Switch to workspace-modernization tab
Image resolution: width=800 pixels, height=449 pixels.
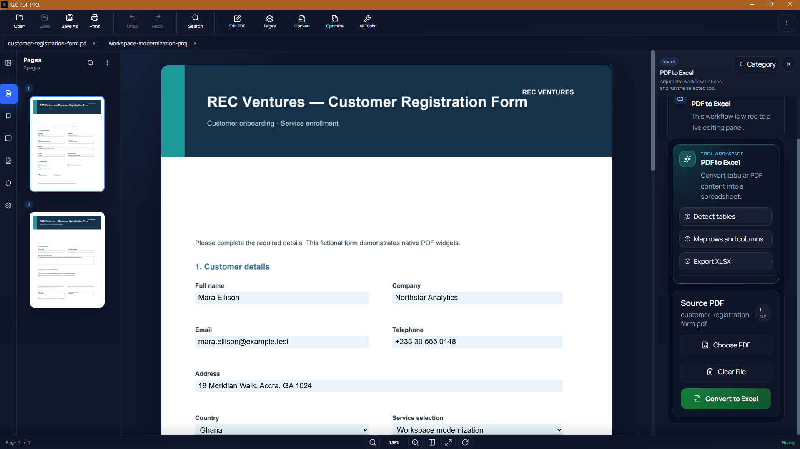pos(148,43)
